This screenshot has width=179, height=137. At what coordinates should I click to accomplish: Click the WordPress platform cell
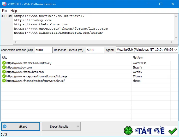pyautogui.click(x=139, y=63)
